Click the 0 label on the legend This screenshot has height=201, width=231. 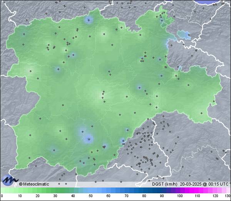pos(2,196)
